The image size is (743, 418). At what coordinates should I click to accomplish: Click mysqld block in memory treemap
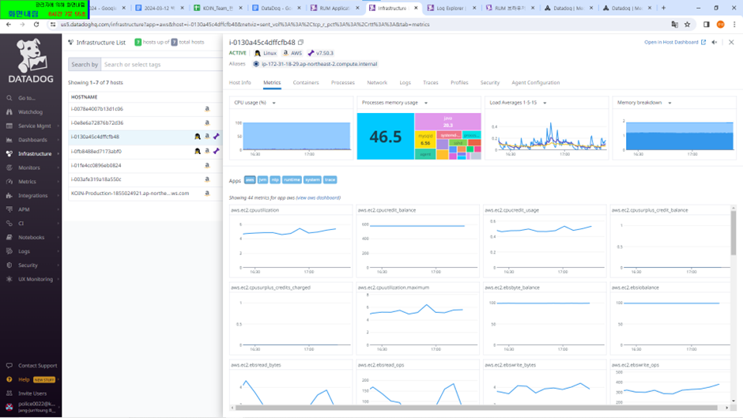(x=425, y=139)
